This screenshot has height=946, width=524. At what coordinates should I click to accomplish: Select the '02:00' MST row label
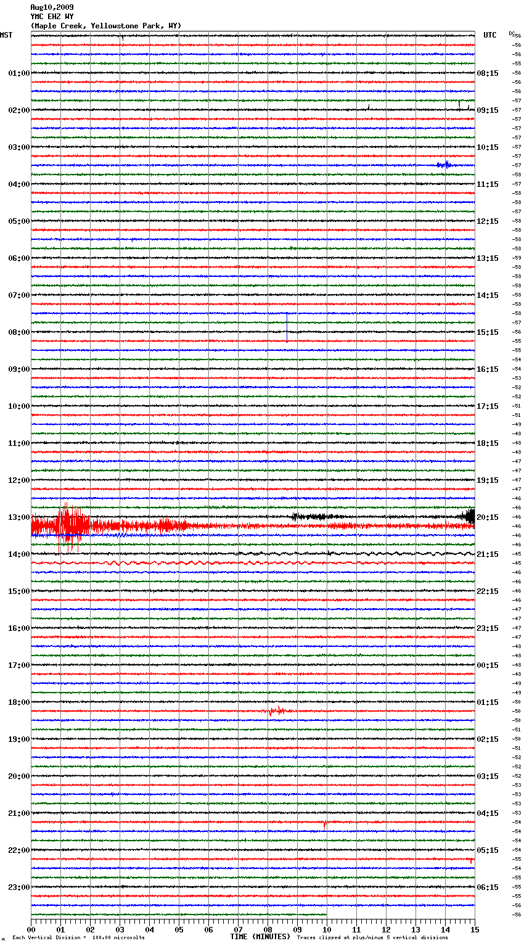[19, 110]
